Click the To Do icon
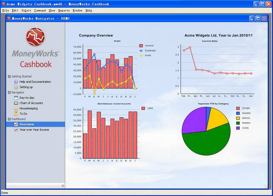The height and width of the screenshot is (196, 273). click(16, 114)
